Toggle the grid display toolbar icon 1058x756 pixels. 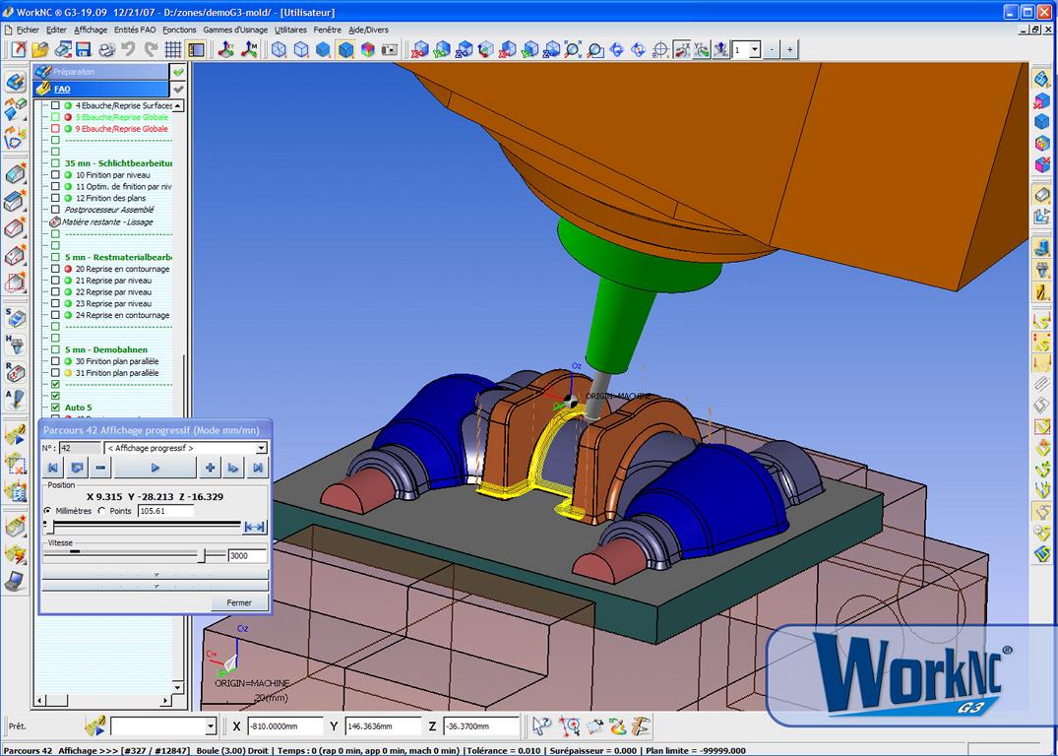click(x=173, y=49)
